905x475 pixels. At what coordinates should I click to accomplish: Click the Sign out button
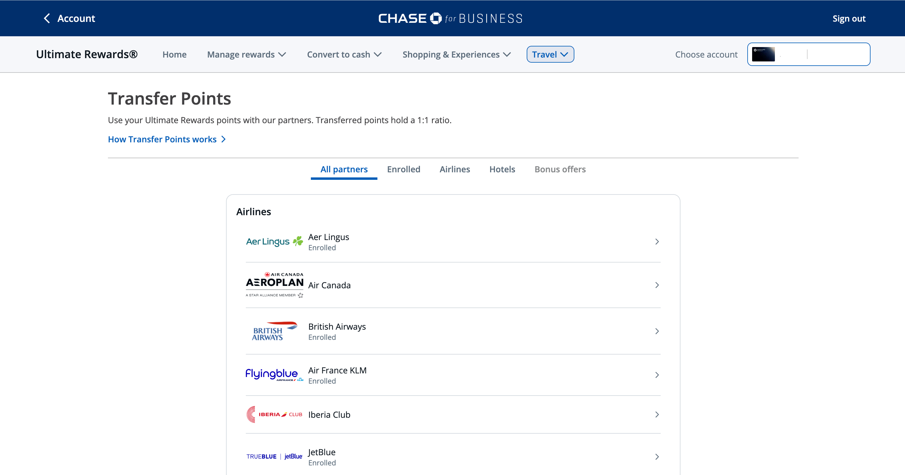849,18
